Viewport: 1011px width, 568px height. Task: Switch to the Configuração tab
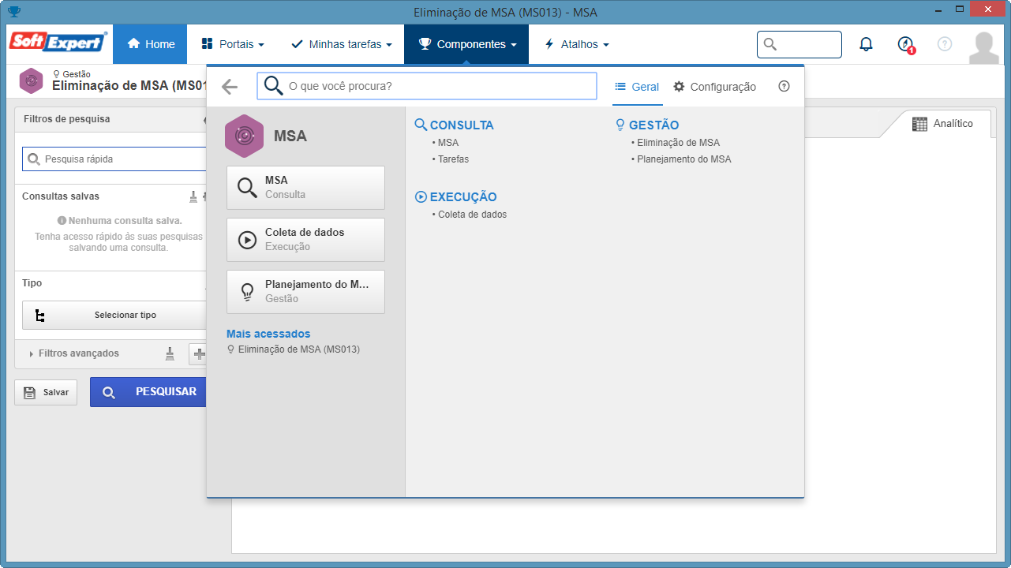[715, 87]
